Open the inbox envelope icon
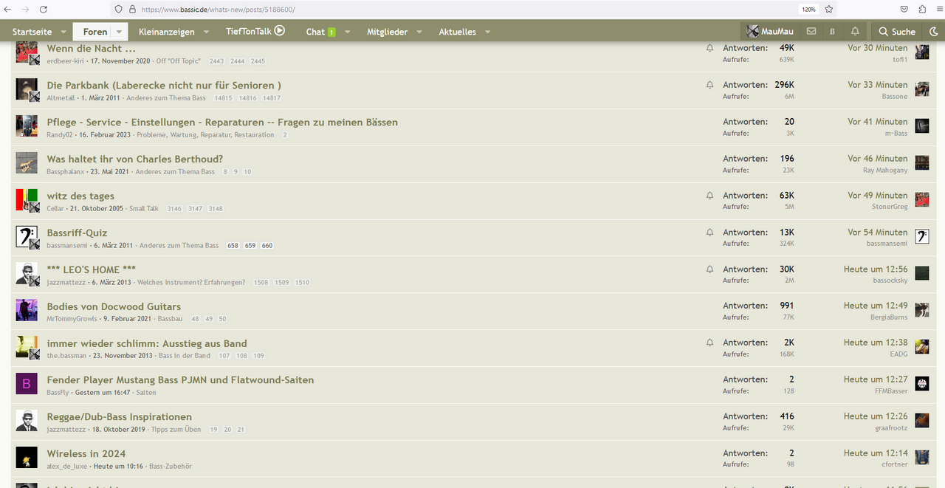Screen dimensions: 945x488 pos(811,31)
